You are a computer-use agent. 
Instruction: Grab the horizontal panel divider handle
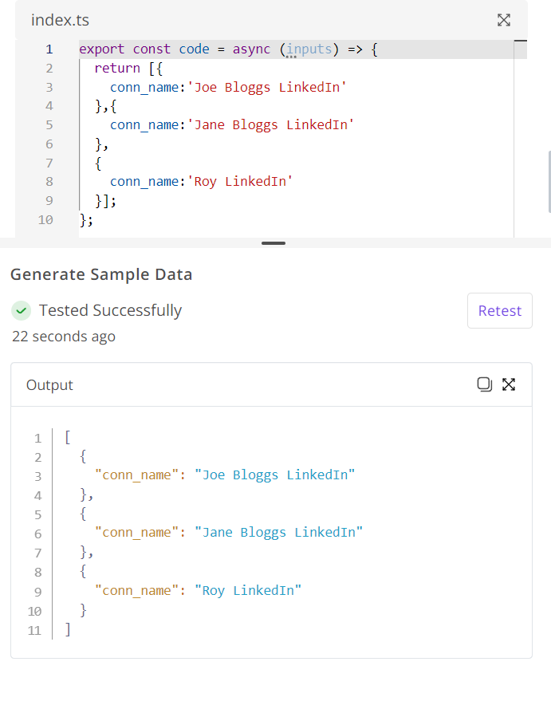pos(274,243)
